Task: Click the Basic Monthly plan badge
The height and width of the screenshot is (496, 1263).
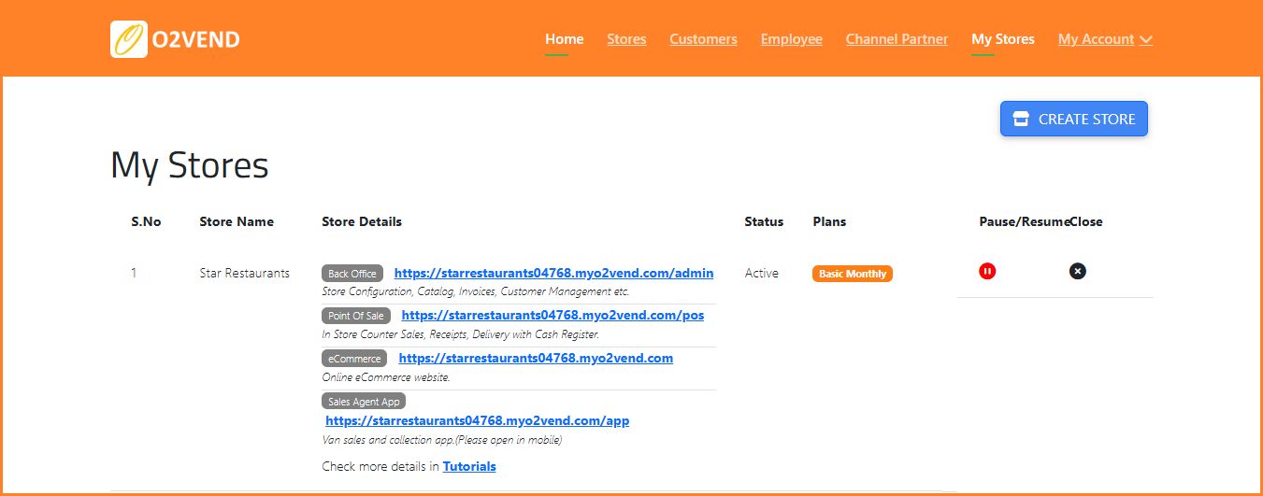Action: pyautogui.click(x=853, y=274)
